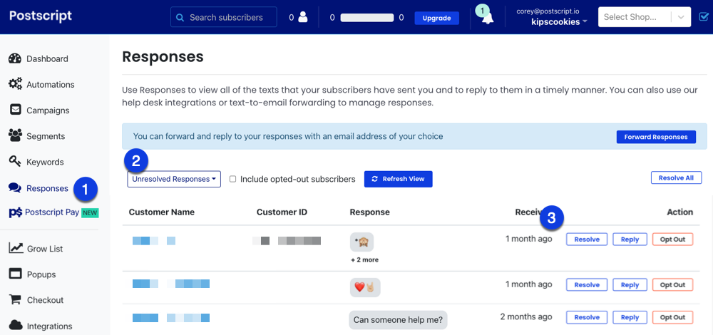
Task: Click the Response column header
Action: pyautogui.click(x=369, y=212)
